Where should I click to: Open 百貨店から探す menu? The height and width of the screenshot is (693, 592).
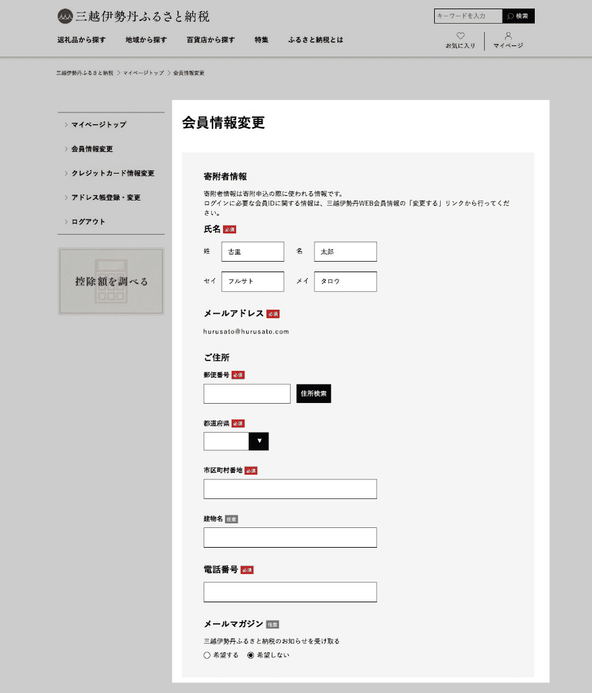point(210,39)
